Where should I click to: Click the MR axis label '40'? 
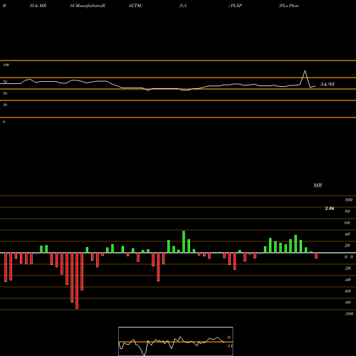[347, 234]
